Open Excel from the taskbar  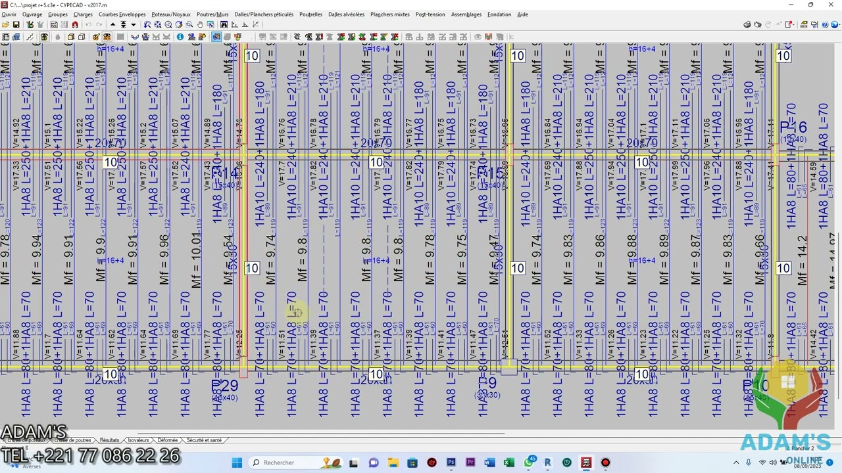[x=508, y=462]
